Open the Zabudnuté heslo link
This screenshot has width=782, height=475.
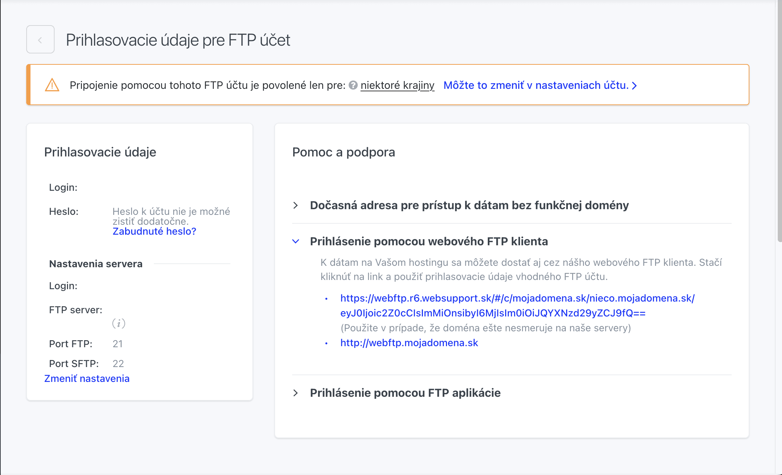click(x=154, y=231)
